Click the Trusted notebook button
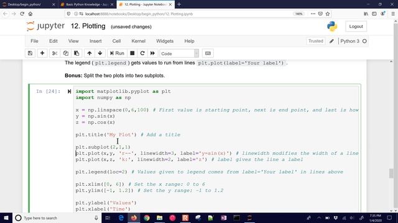This screenshot has height=223, width=398. (x=316, y=41)
